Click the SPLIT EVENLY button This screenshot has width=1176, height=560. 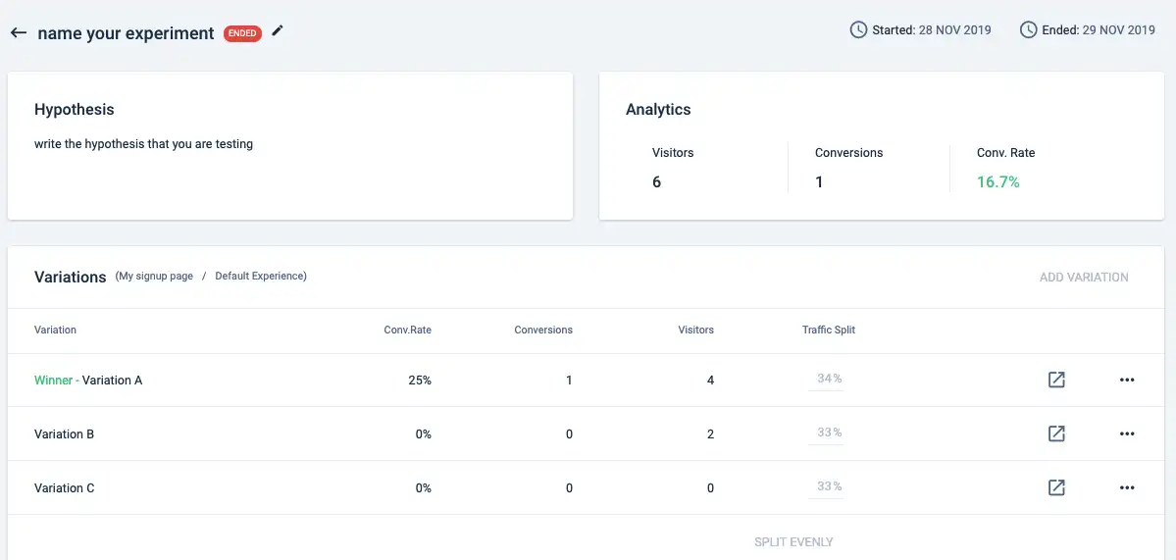pos(793,542)
